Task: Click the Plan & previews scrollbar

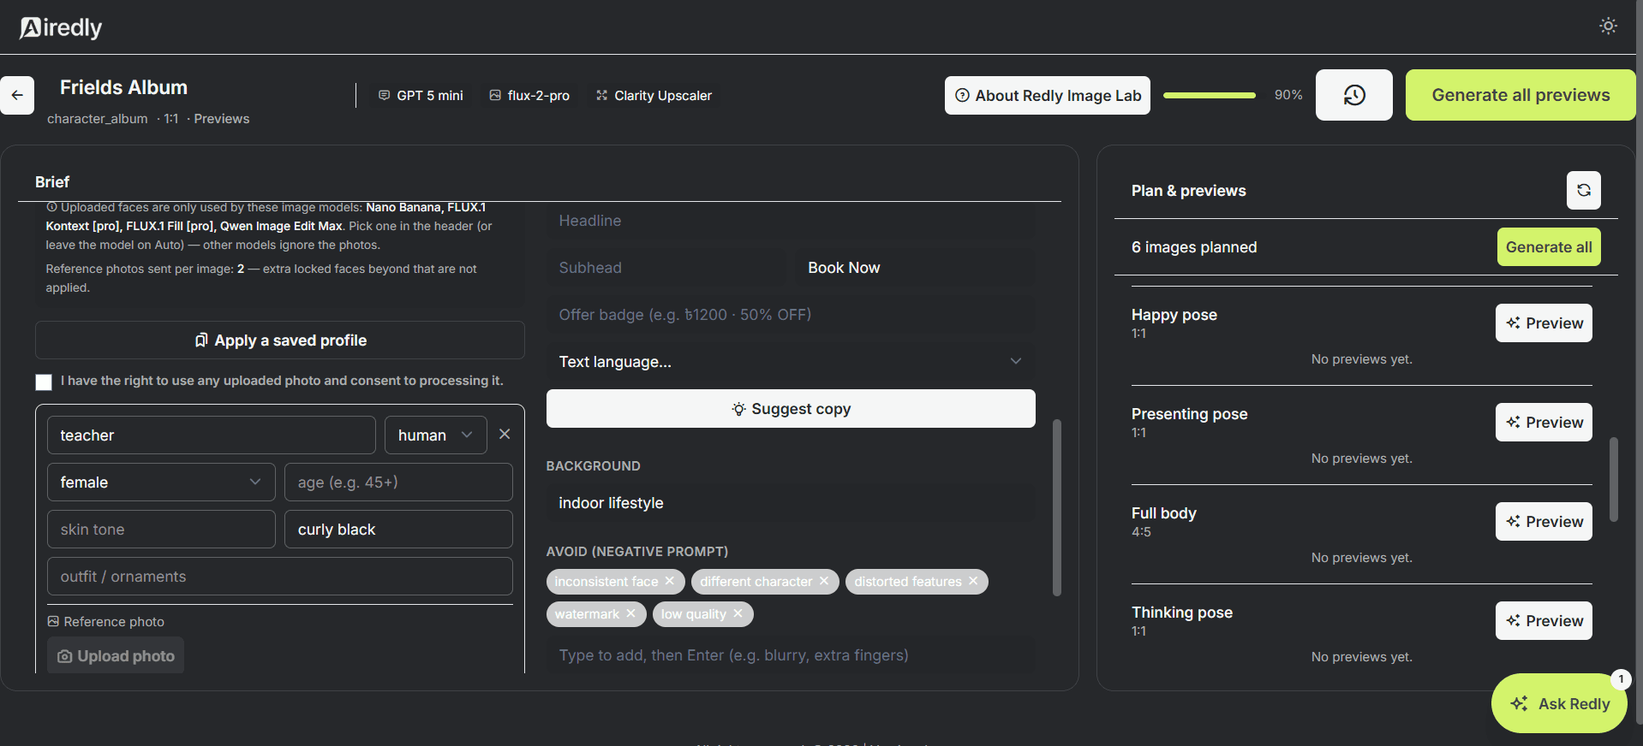Action: click(x=1614, y=480)
